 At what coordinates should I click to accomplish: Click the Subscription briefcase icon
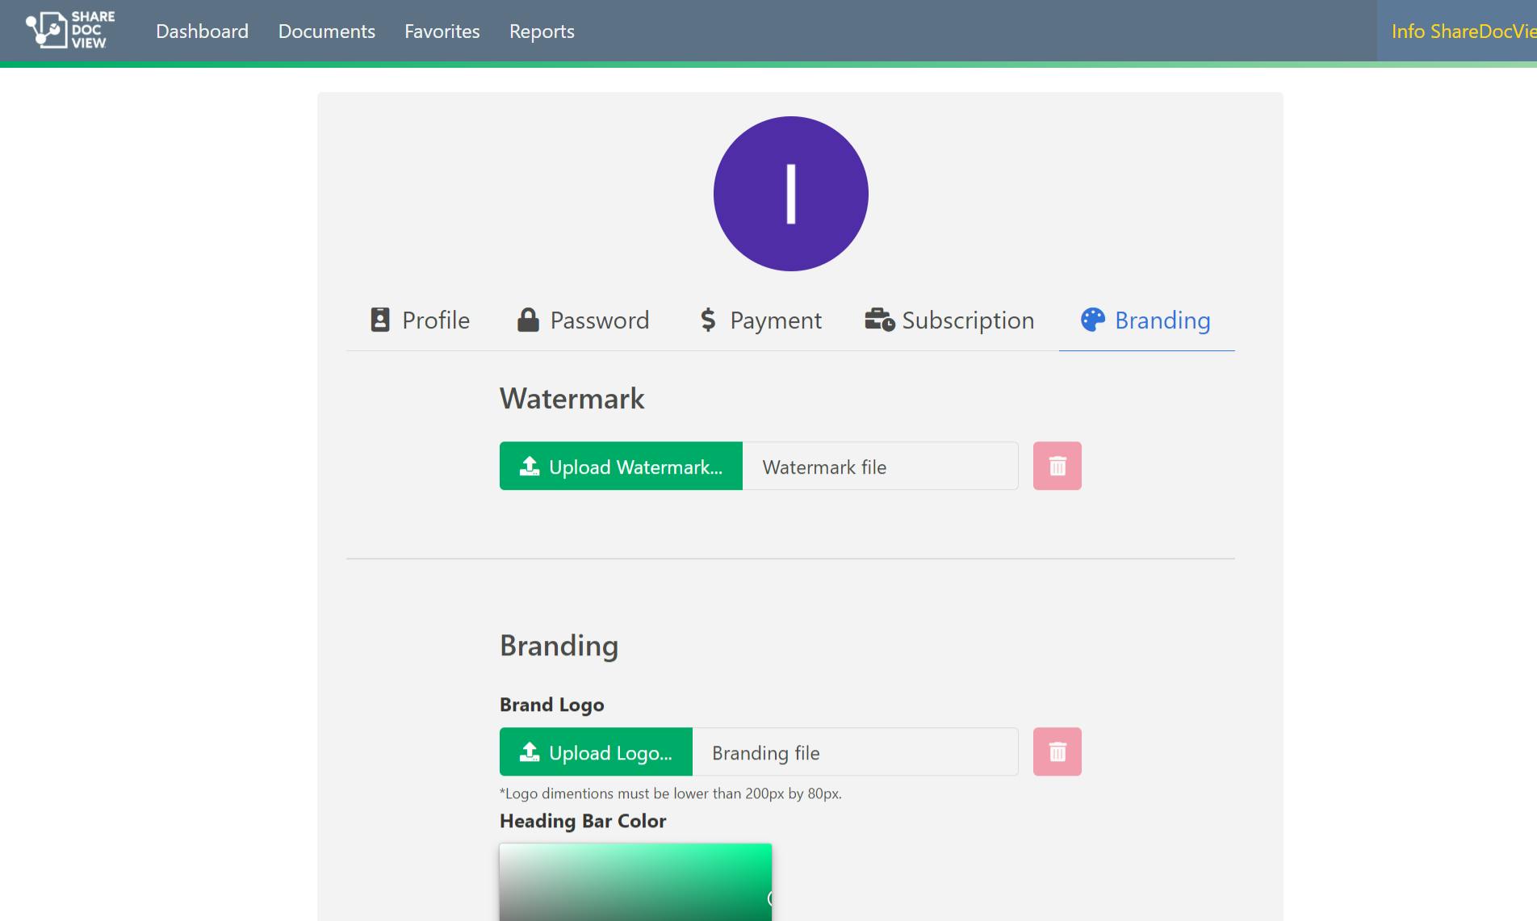[879, 320]
